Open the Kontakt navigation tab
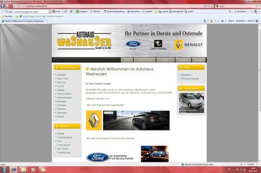The image size is (261, 173). (199, 60)
